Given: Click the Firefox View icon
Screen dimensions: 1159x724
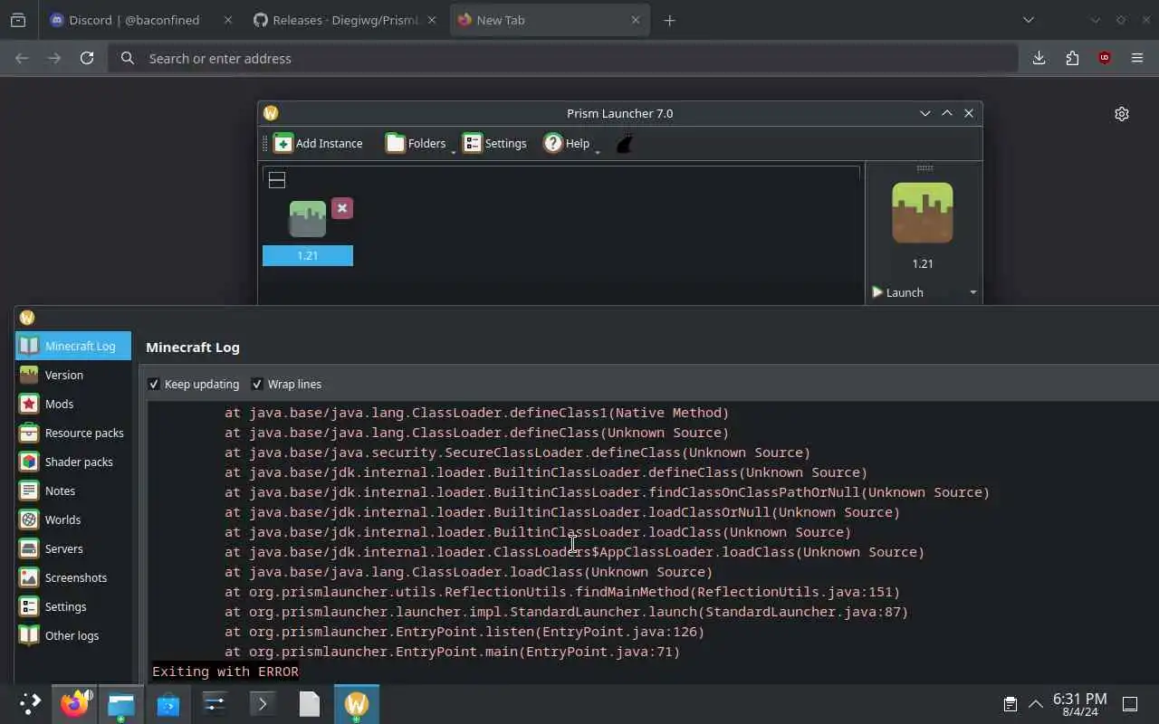Looking at the screenshot, I should click(x=18, y=20).
